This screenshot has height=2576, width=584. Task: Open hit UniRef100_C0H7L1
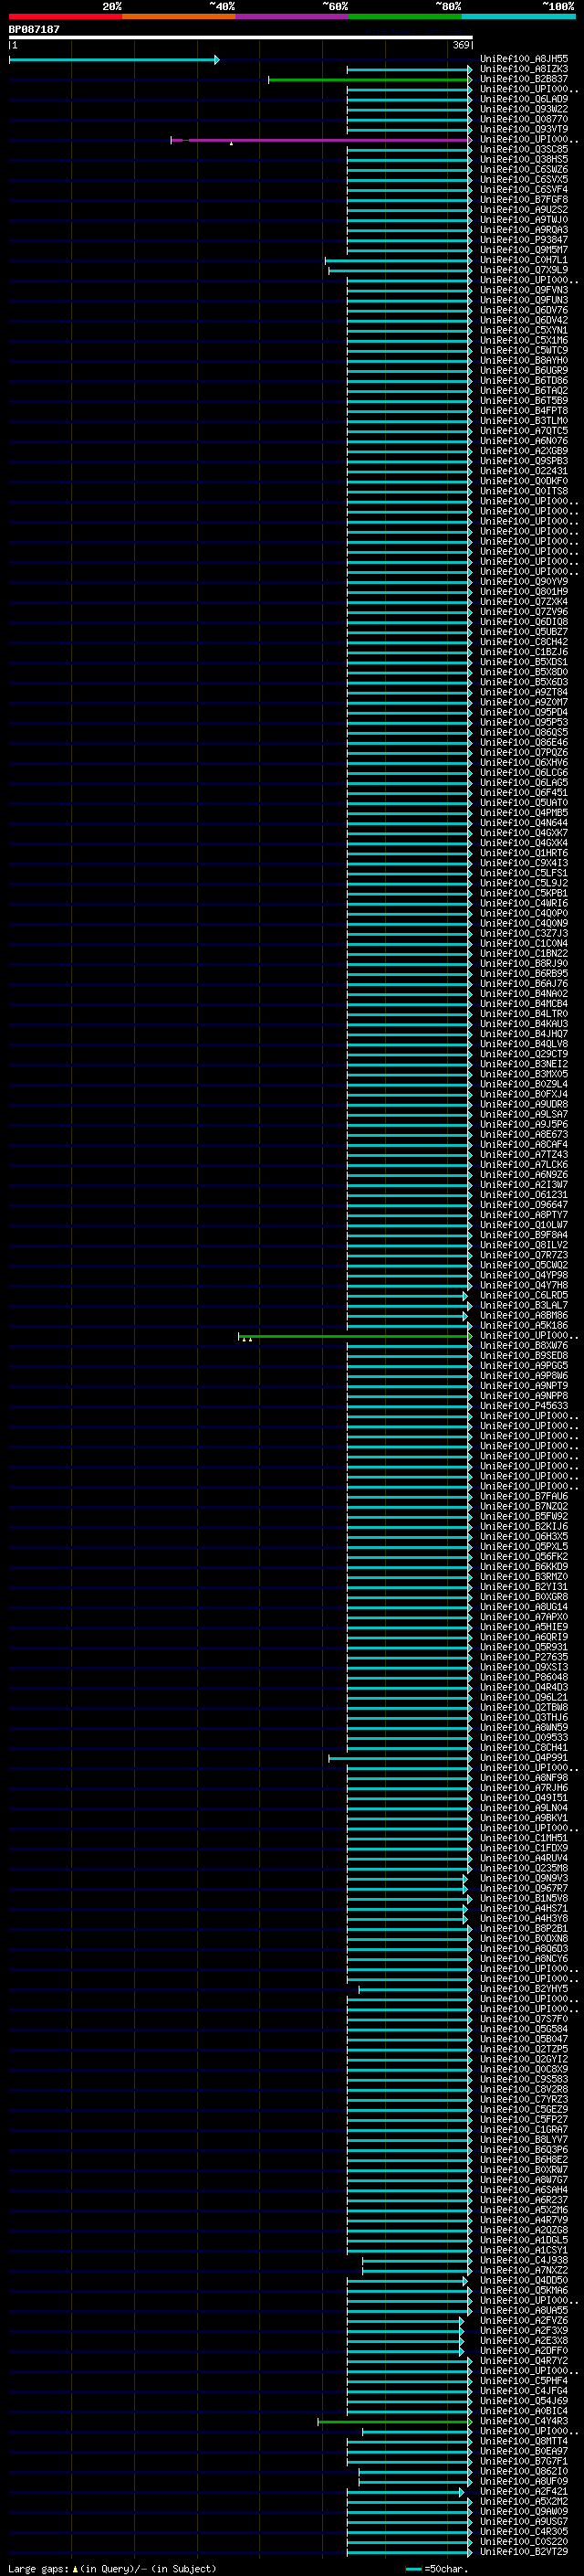coord(523,260)
